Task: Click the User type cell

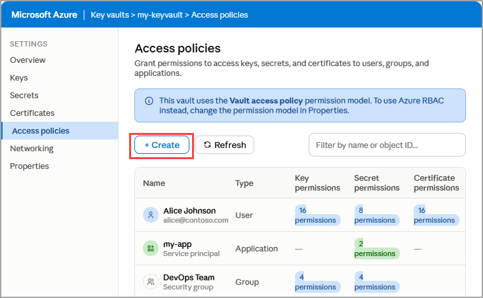Action: coord(244,215)
